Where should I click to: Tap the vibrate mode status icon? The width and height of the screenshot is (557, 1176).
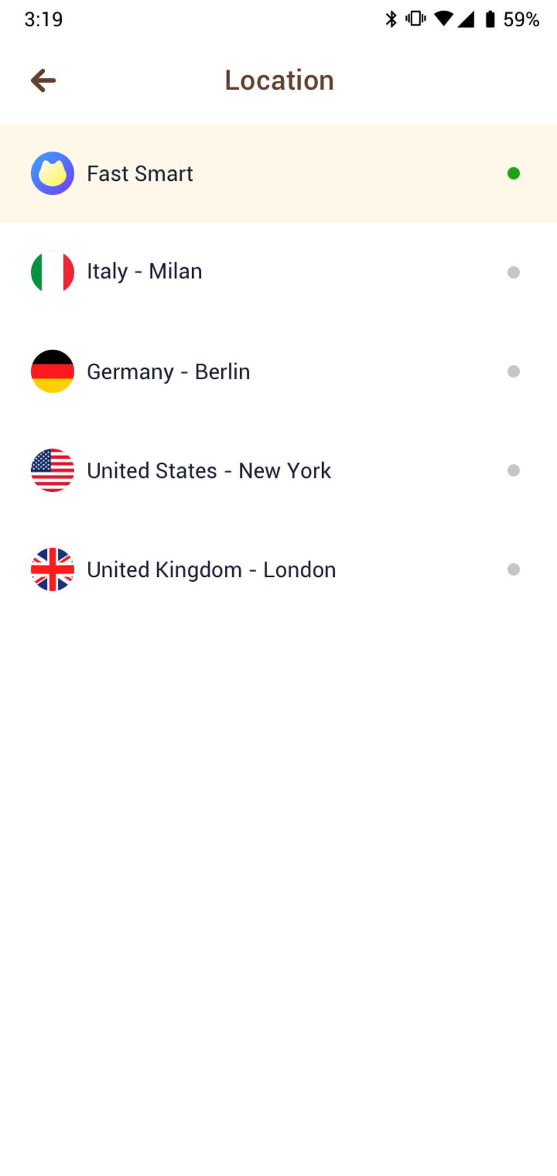click(416, 19)
